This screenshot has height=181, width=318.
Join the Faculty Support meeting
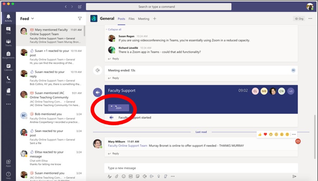coord(119,108)
